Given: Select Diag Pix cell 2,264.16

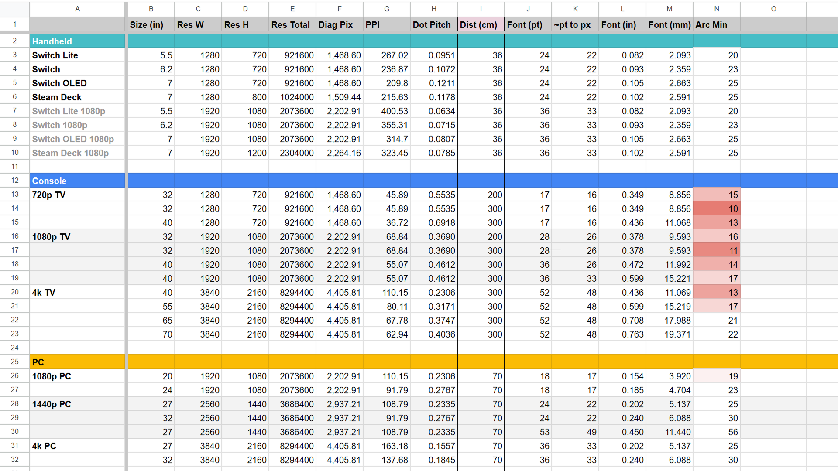Looking at the screenshot, I should click(340, 153).
